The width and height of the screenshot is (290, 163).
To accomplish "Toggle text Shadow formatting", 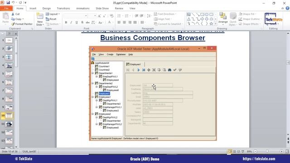I will [x=82, y=22].
